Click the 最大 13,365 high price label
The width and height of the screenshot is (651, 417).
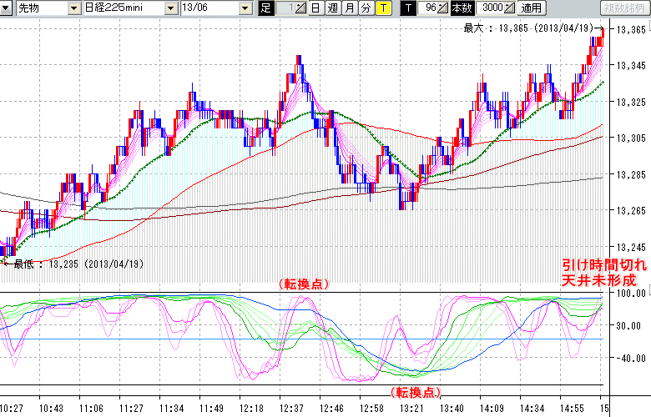tap(530, 28)
